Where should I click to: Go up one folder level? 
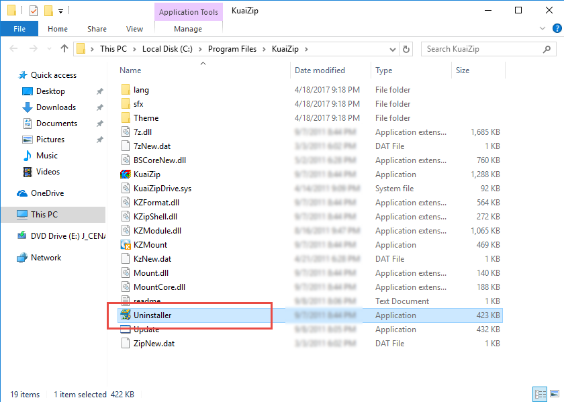(64, 48)
